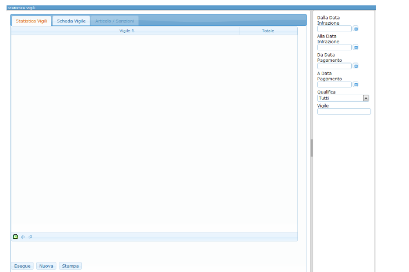The width and height of the screenshot is (409, 272).
Task: Click the Nuova button
Action: pos(46,266)
